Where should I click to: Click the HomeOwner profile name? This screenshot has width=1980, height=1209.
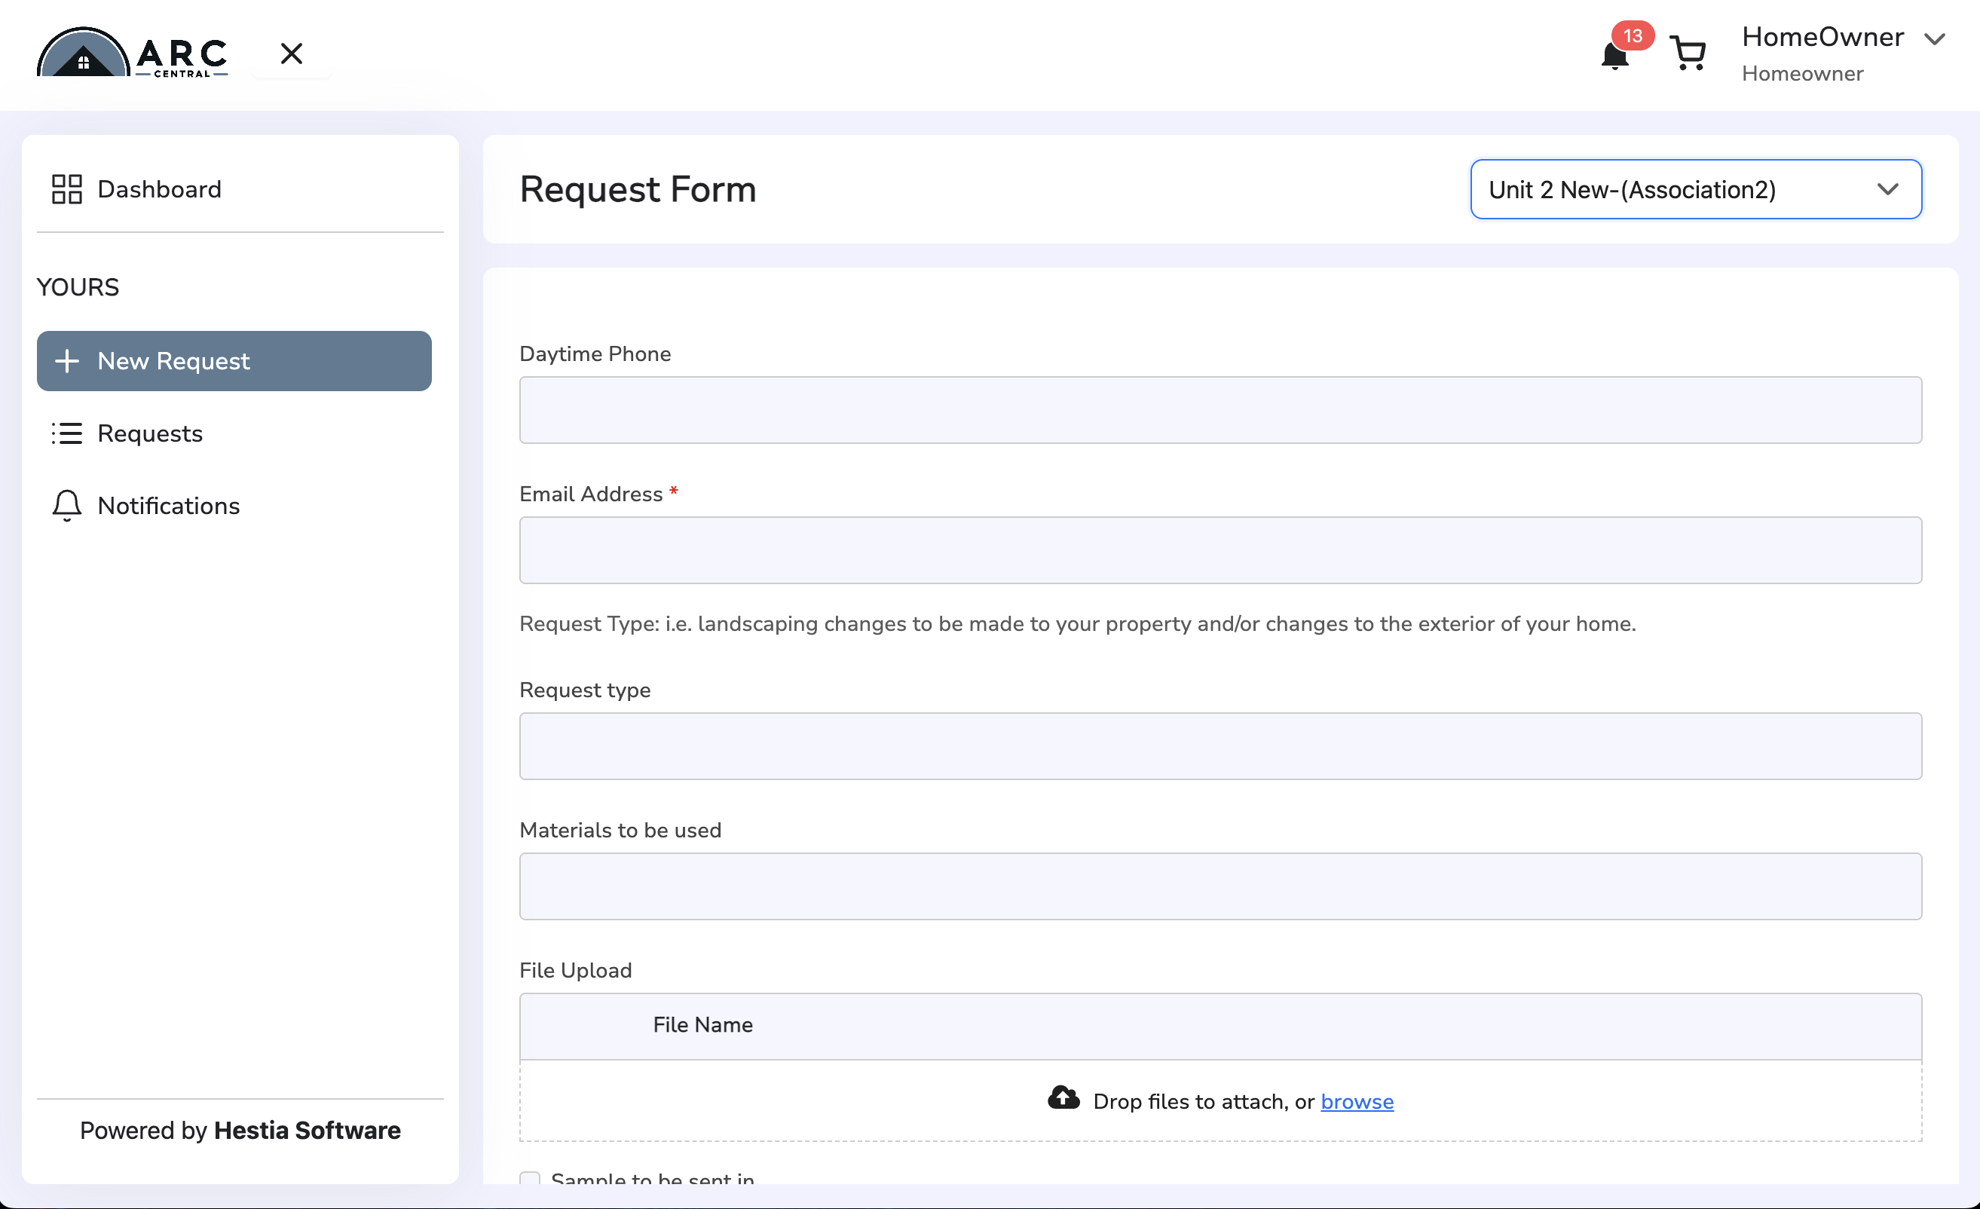tap(1822, 37)
